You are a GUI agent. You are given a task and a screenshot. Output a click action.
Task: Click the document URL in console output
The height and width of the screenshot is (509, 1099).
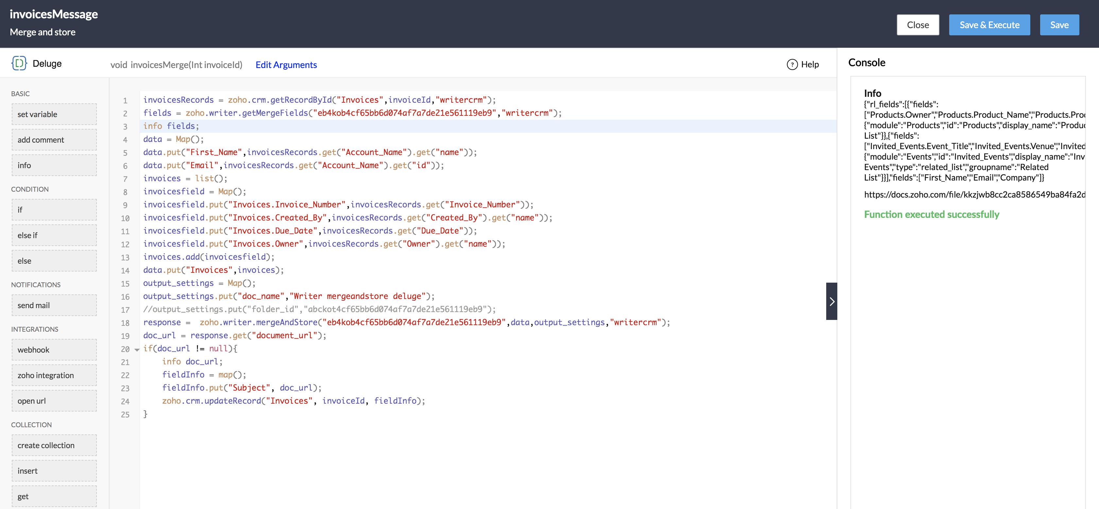(x=974, y=195)
